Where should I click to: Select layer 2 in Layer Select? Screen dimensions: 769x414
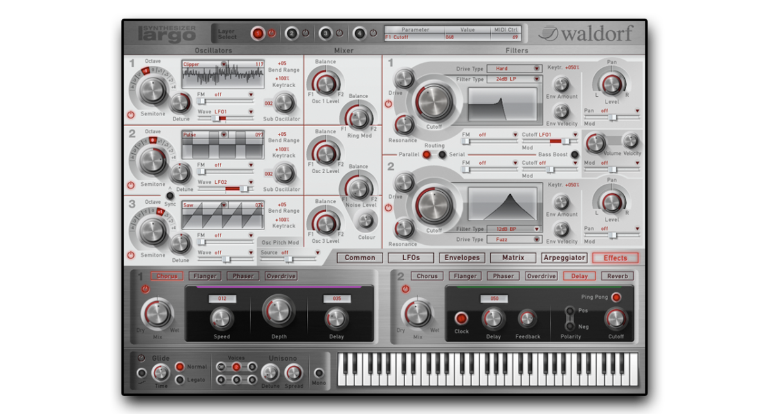pyautogui.click(x=292, y=33)
